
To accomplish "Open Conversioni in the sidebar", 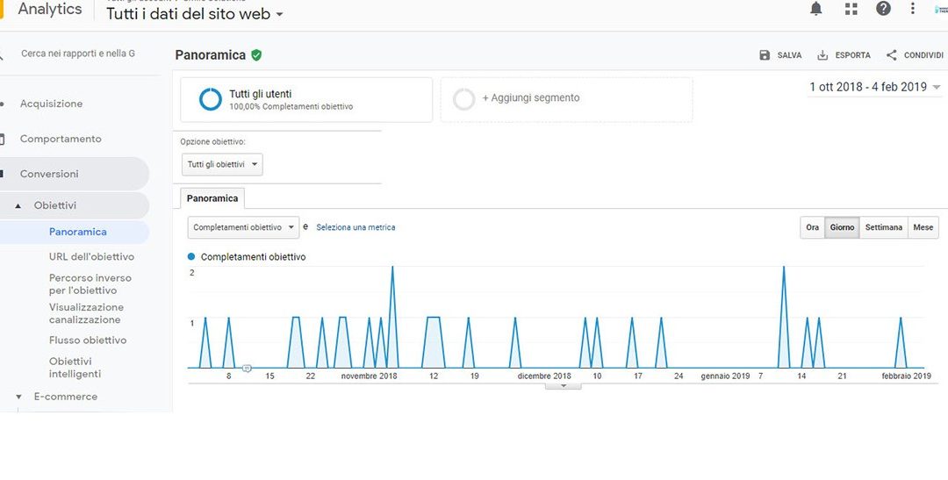I will tap(49, 174).
